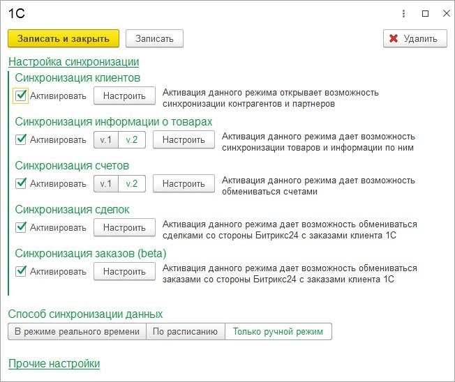
Task: Select v.1 for Синхронизация информации о товарах
Action: pyautogui.click(x=106, y=139)
